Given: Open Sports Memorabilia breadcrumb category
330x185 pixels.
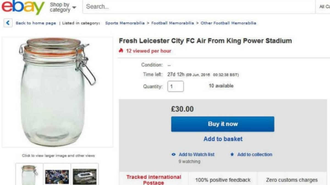Looking at the screenshot, I should click(125, 23).
